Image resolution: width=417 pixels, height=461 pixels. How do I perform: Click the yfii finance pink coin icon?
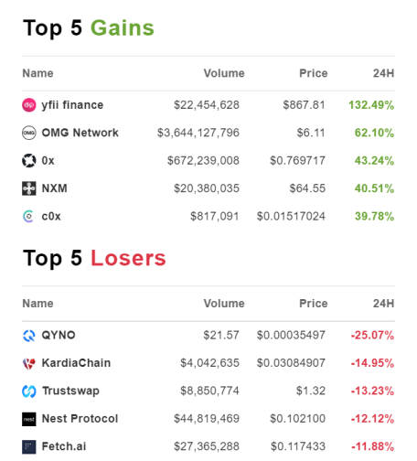[x=29, y=105]
